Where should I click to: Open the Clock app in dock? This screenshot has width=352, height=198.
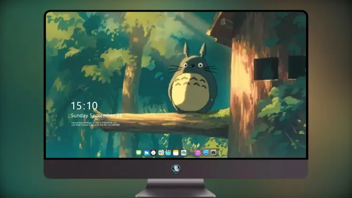(x=153, y=153)
